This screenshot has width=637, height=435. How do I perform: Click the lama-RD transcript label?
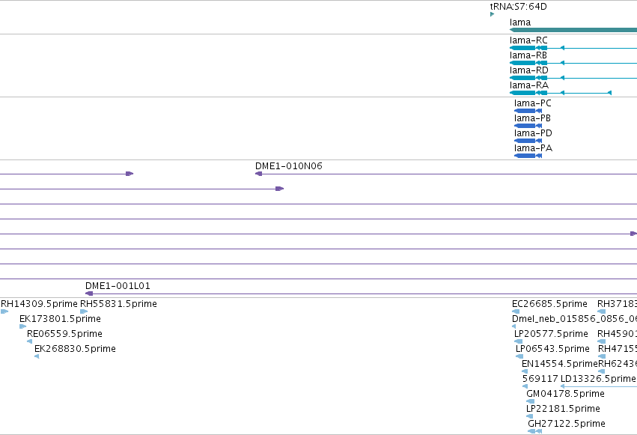(x=529, y=70)
